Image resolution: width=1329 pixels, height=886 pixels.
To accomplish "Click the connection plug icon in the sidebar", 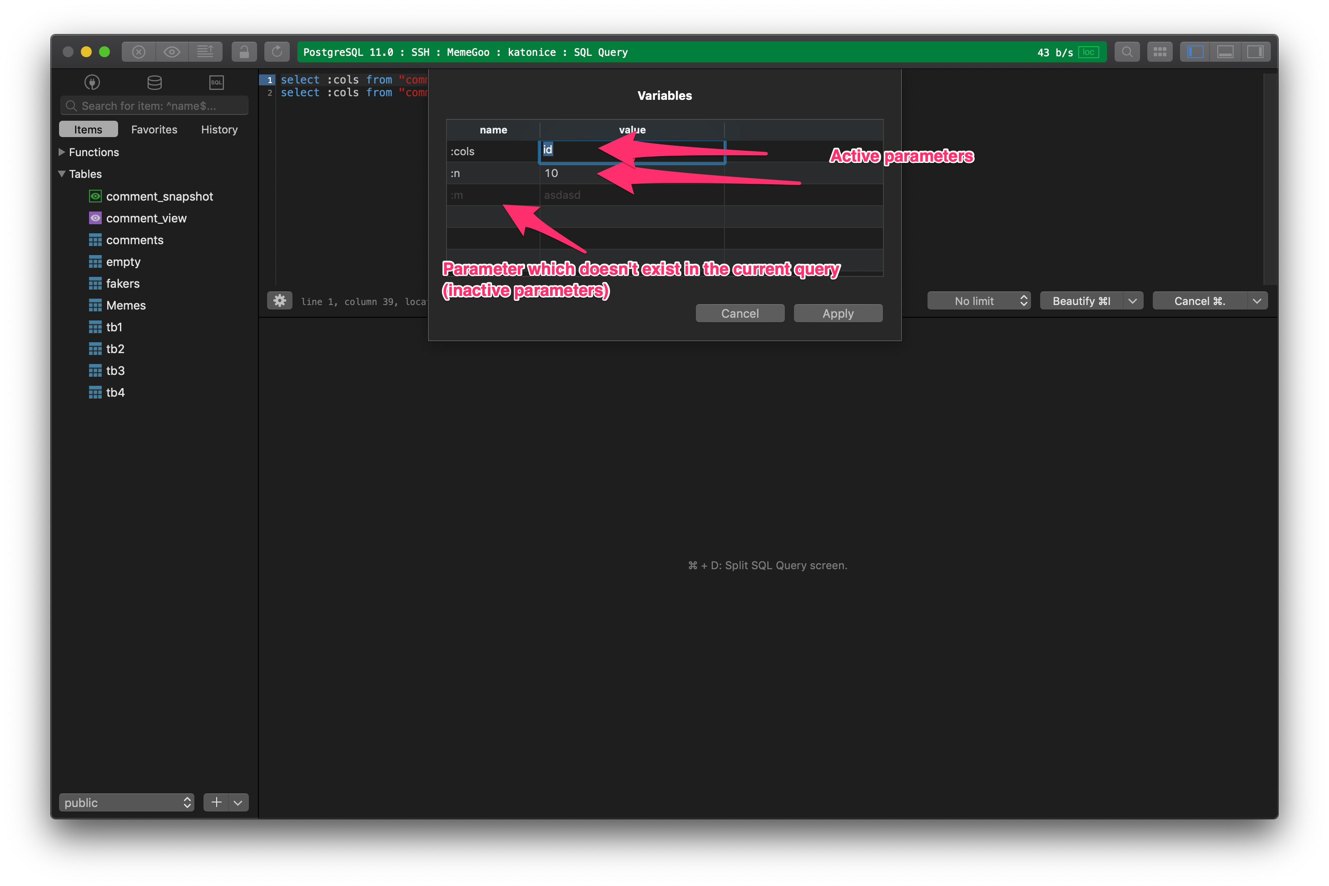I will click(x=92, y=82).
